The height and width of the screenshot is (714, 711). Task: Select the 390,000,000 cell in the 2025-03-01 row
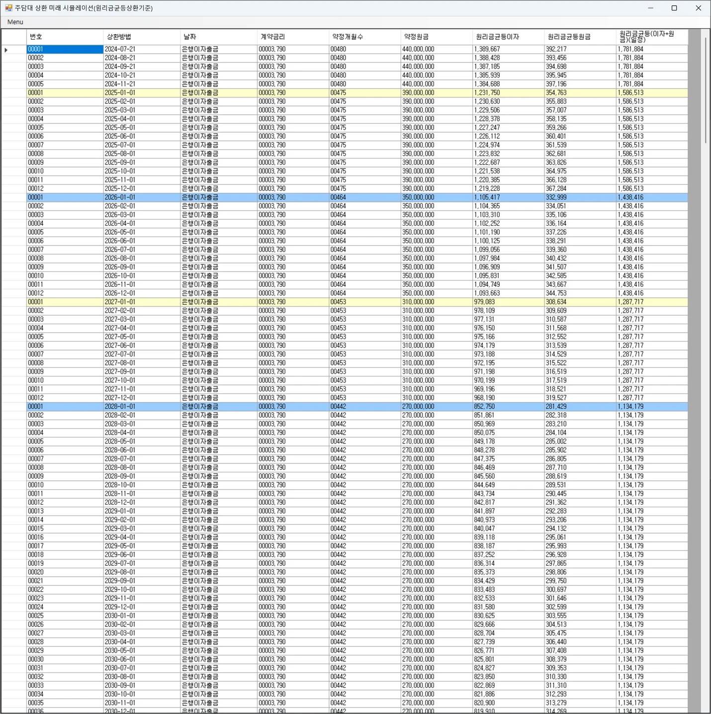tap(437, 110)
